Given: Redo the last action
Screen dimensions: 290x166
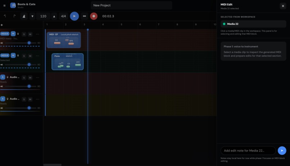Looking at the screenshot, I should tap(14, 16).
